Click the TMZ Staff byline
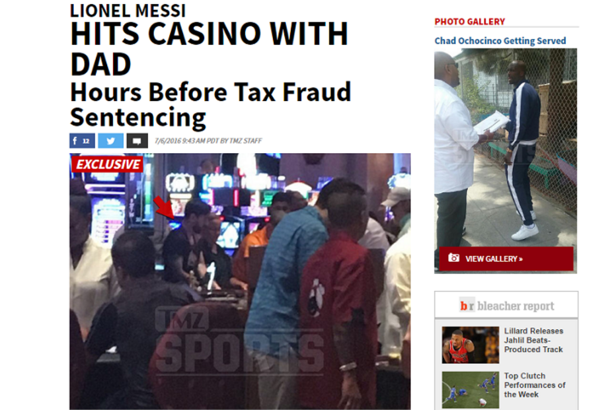The width and height of the screenshot is (616, 410). click(x=245, y=141)
